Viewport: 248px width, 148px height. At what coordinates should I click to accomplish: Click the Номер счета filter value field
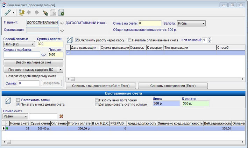(43, 116)
